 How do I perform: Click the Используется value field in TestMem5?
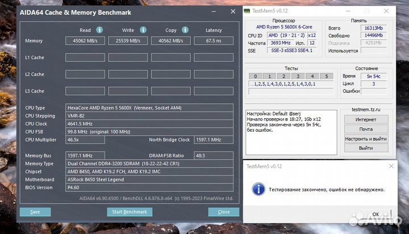tap(374, 51)
